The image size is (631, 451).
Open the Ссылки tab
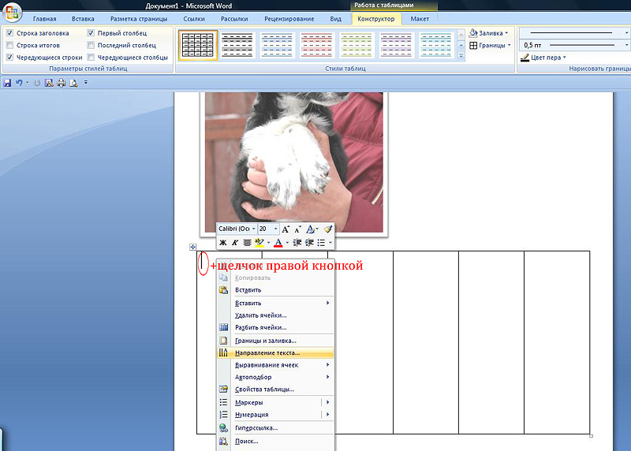[x=194, y=19]
